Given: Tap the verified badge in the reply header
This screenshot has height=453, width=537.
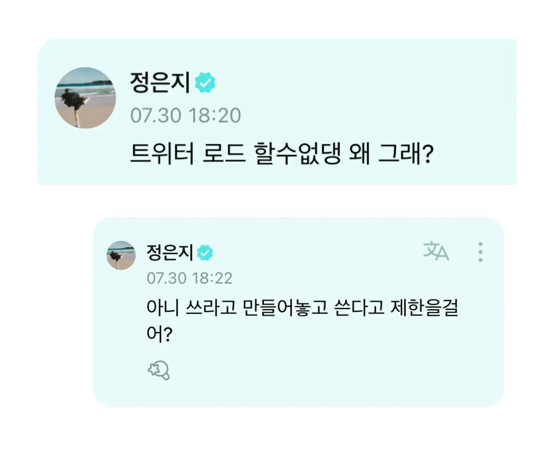Looking at the screenshot, I should [205, 253].
